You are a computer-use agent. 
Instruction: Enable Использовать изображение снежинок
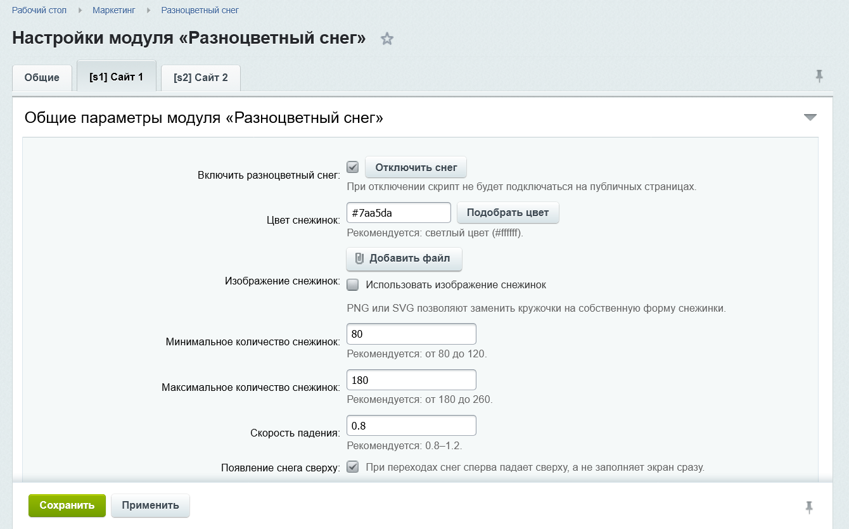click(352, 284)
